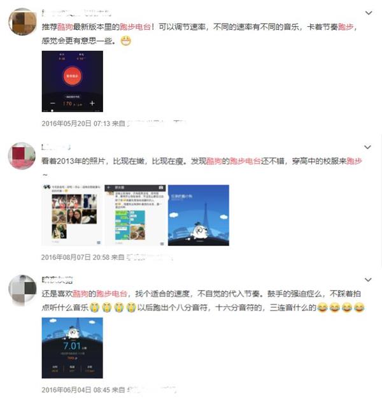Open first post's brown avatar
Viewport: 382px width, 399px height.
tap(22, 22)
